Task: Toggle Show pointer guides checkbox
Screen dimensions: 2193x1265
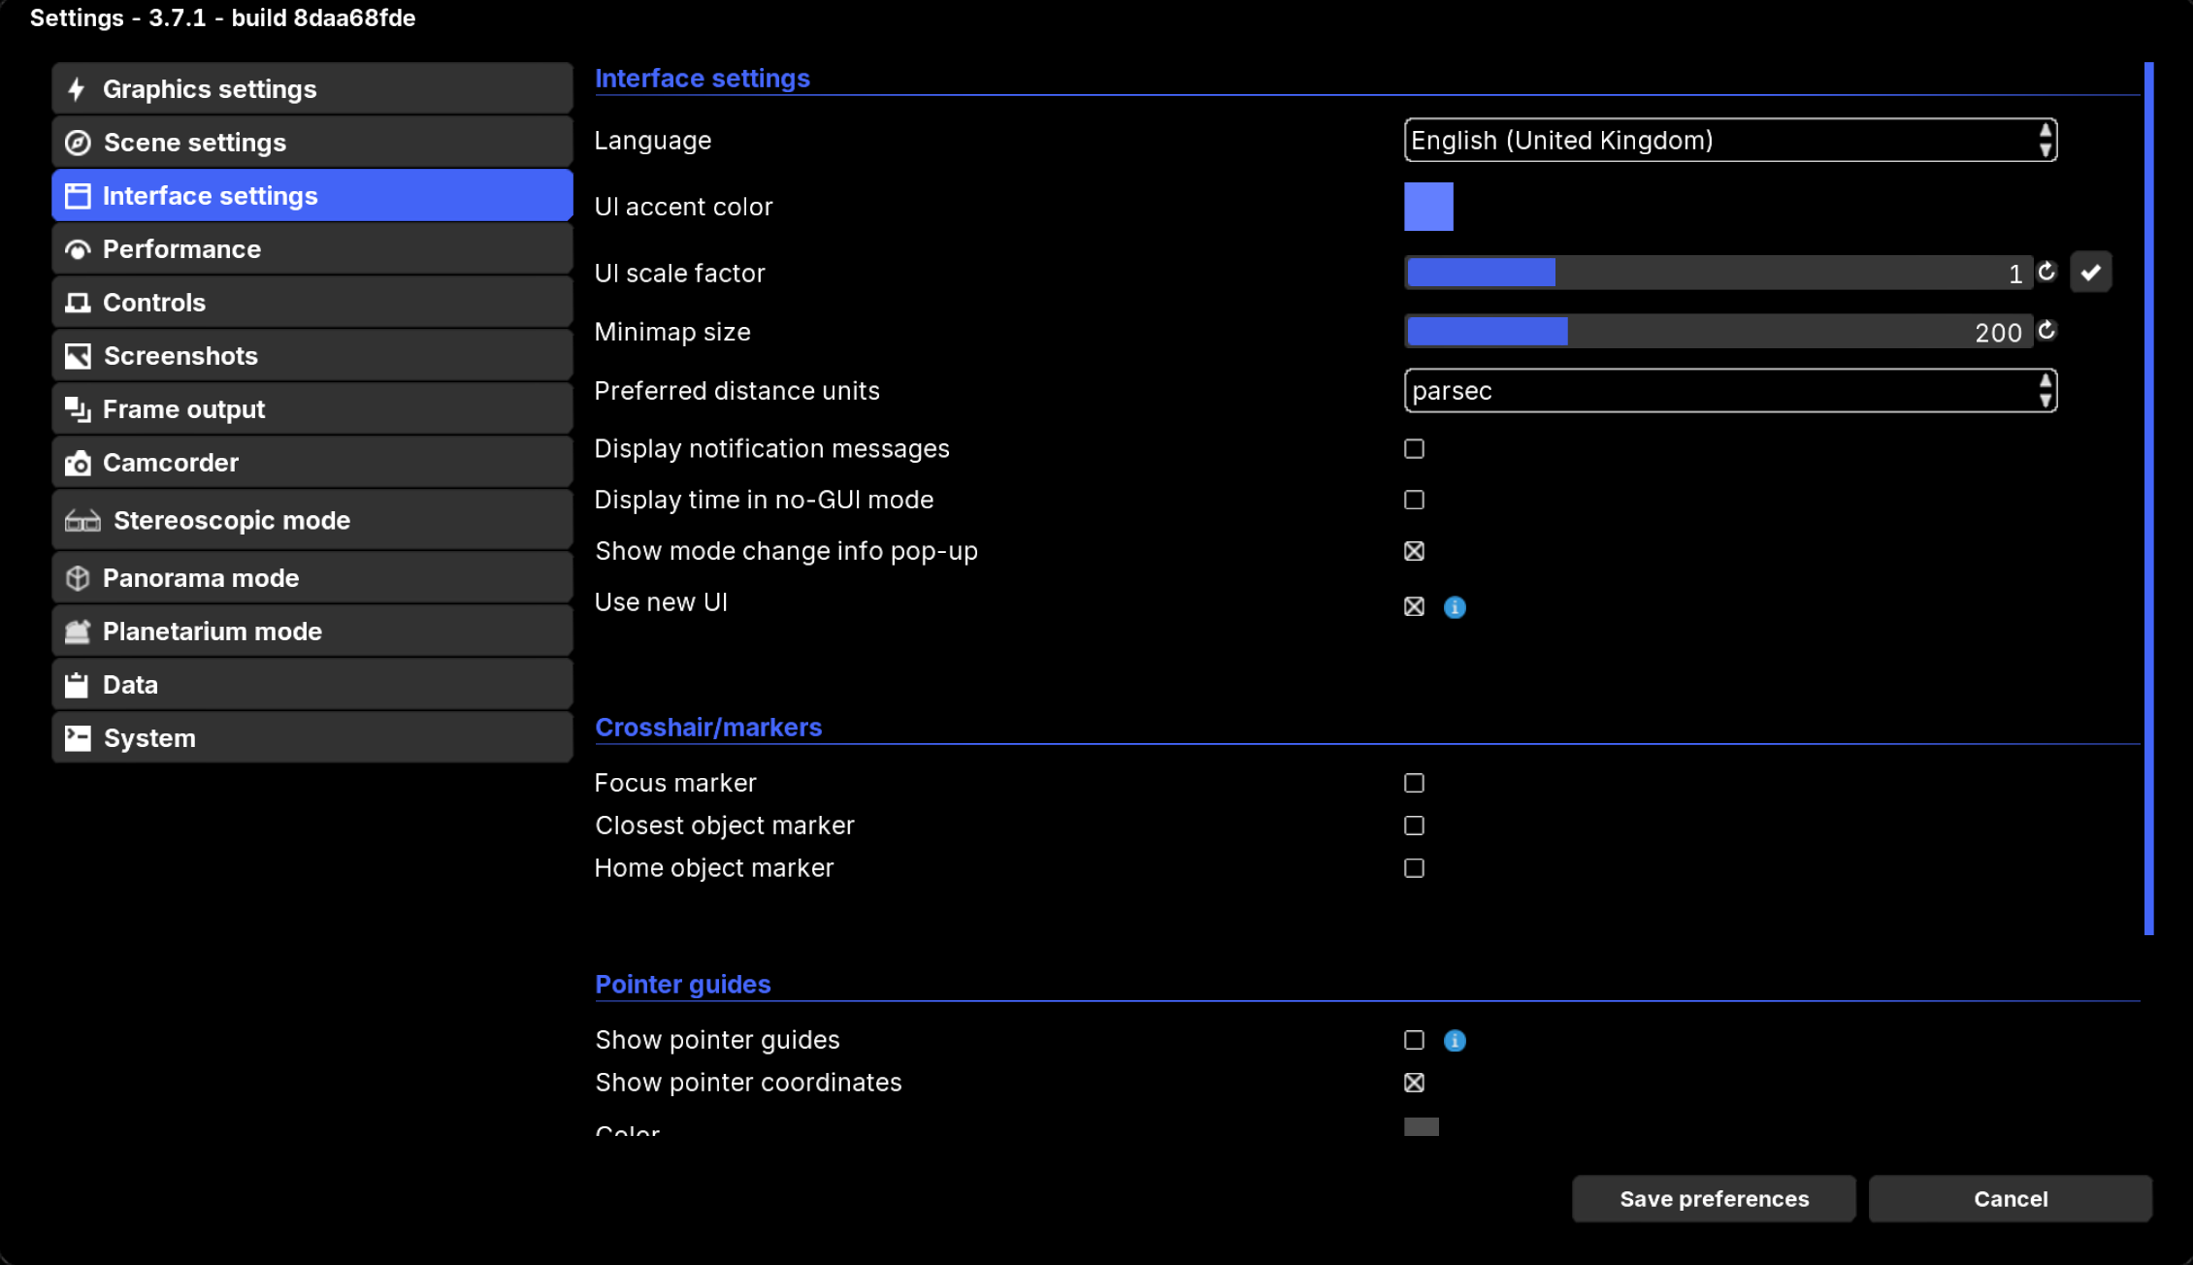Action: [x=1414, y=1040]
